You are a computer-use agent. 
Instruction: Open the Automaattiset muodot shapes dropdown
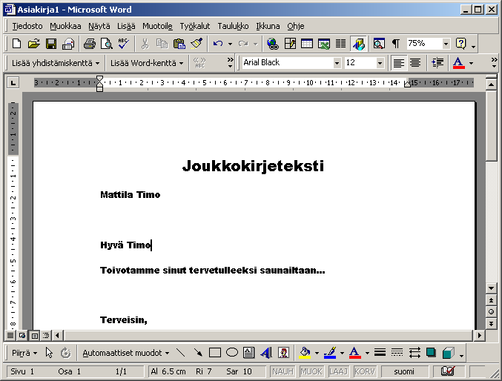(126, 353)
